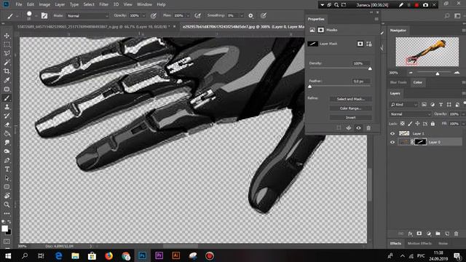This screenshot has width=466, height=262.
Task: Select the Hand tool
Action: tap(7, 196)
